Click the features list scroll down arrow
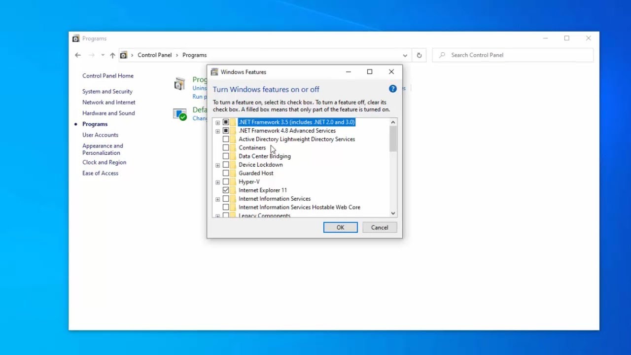 (393, 213)
